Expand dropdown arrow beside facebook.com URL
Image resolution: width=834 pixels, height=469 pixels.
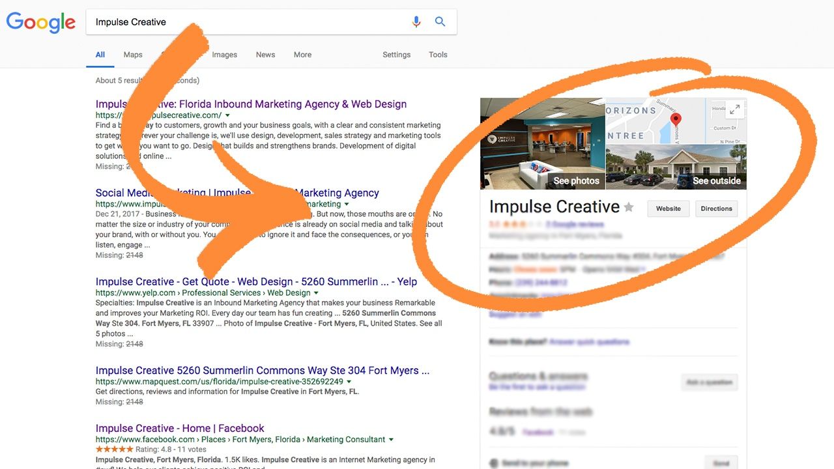(391, 440)
